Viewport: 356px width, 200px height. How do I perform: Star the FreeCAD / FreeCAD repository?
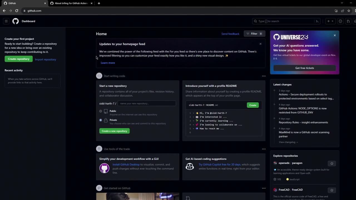point(332,190)
